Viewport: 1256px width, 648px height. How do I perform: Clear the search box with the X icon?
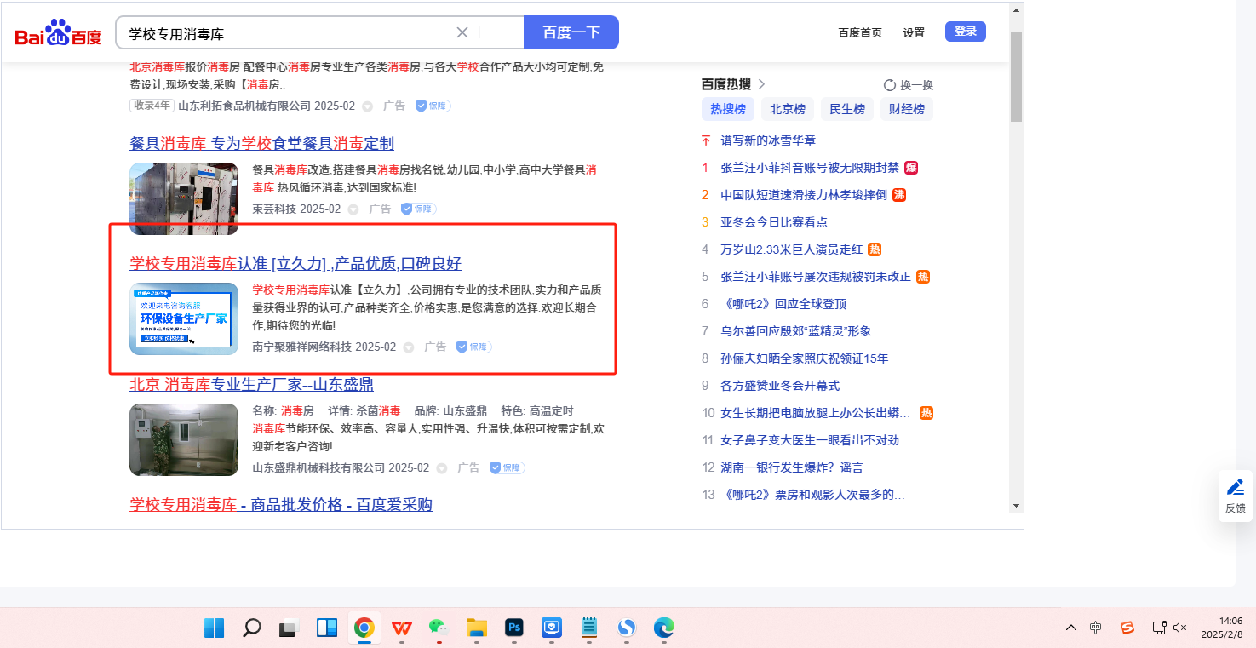pyautogui.click(x=462, y=32)
